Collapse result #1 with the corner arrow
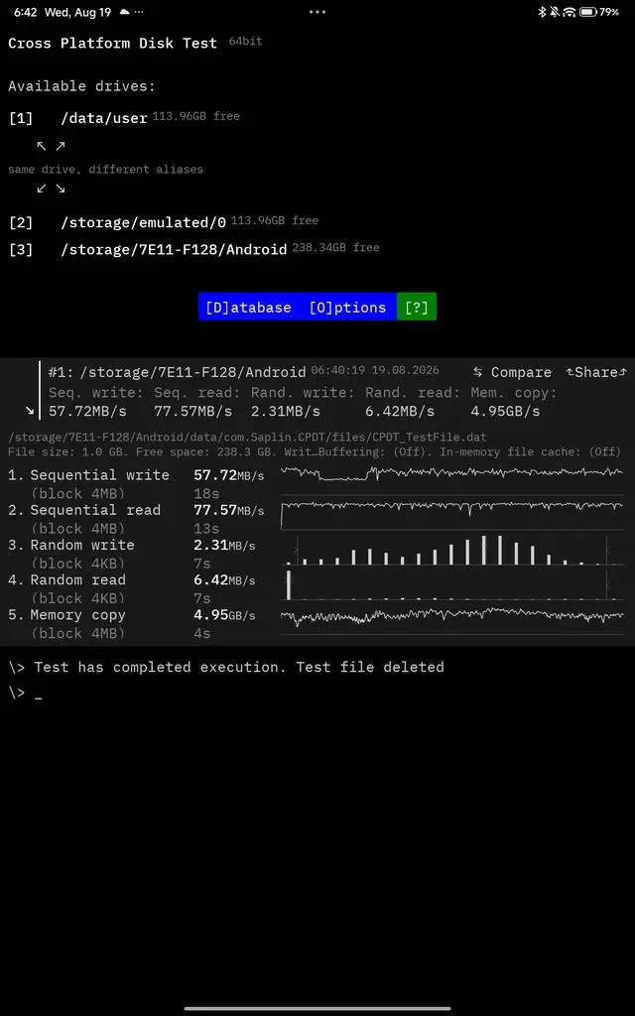The width and height of the screenshot is (635, 1016). tap(30, 411)
